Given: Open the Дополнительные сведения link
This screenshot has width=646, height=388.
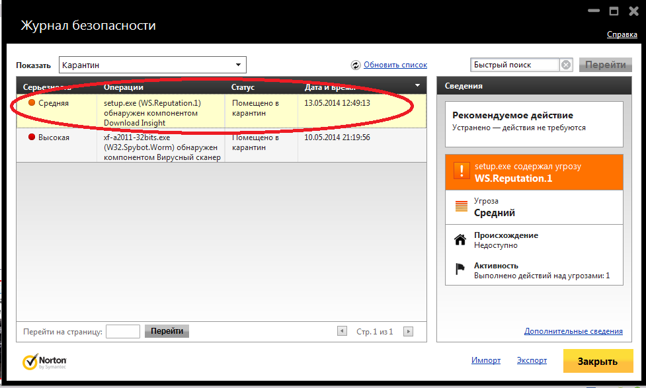Looking at the screenshot, I should [573, 330].
